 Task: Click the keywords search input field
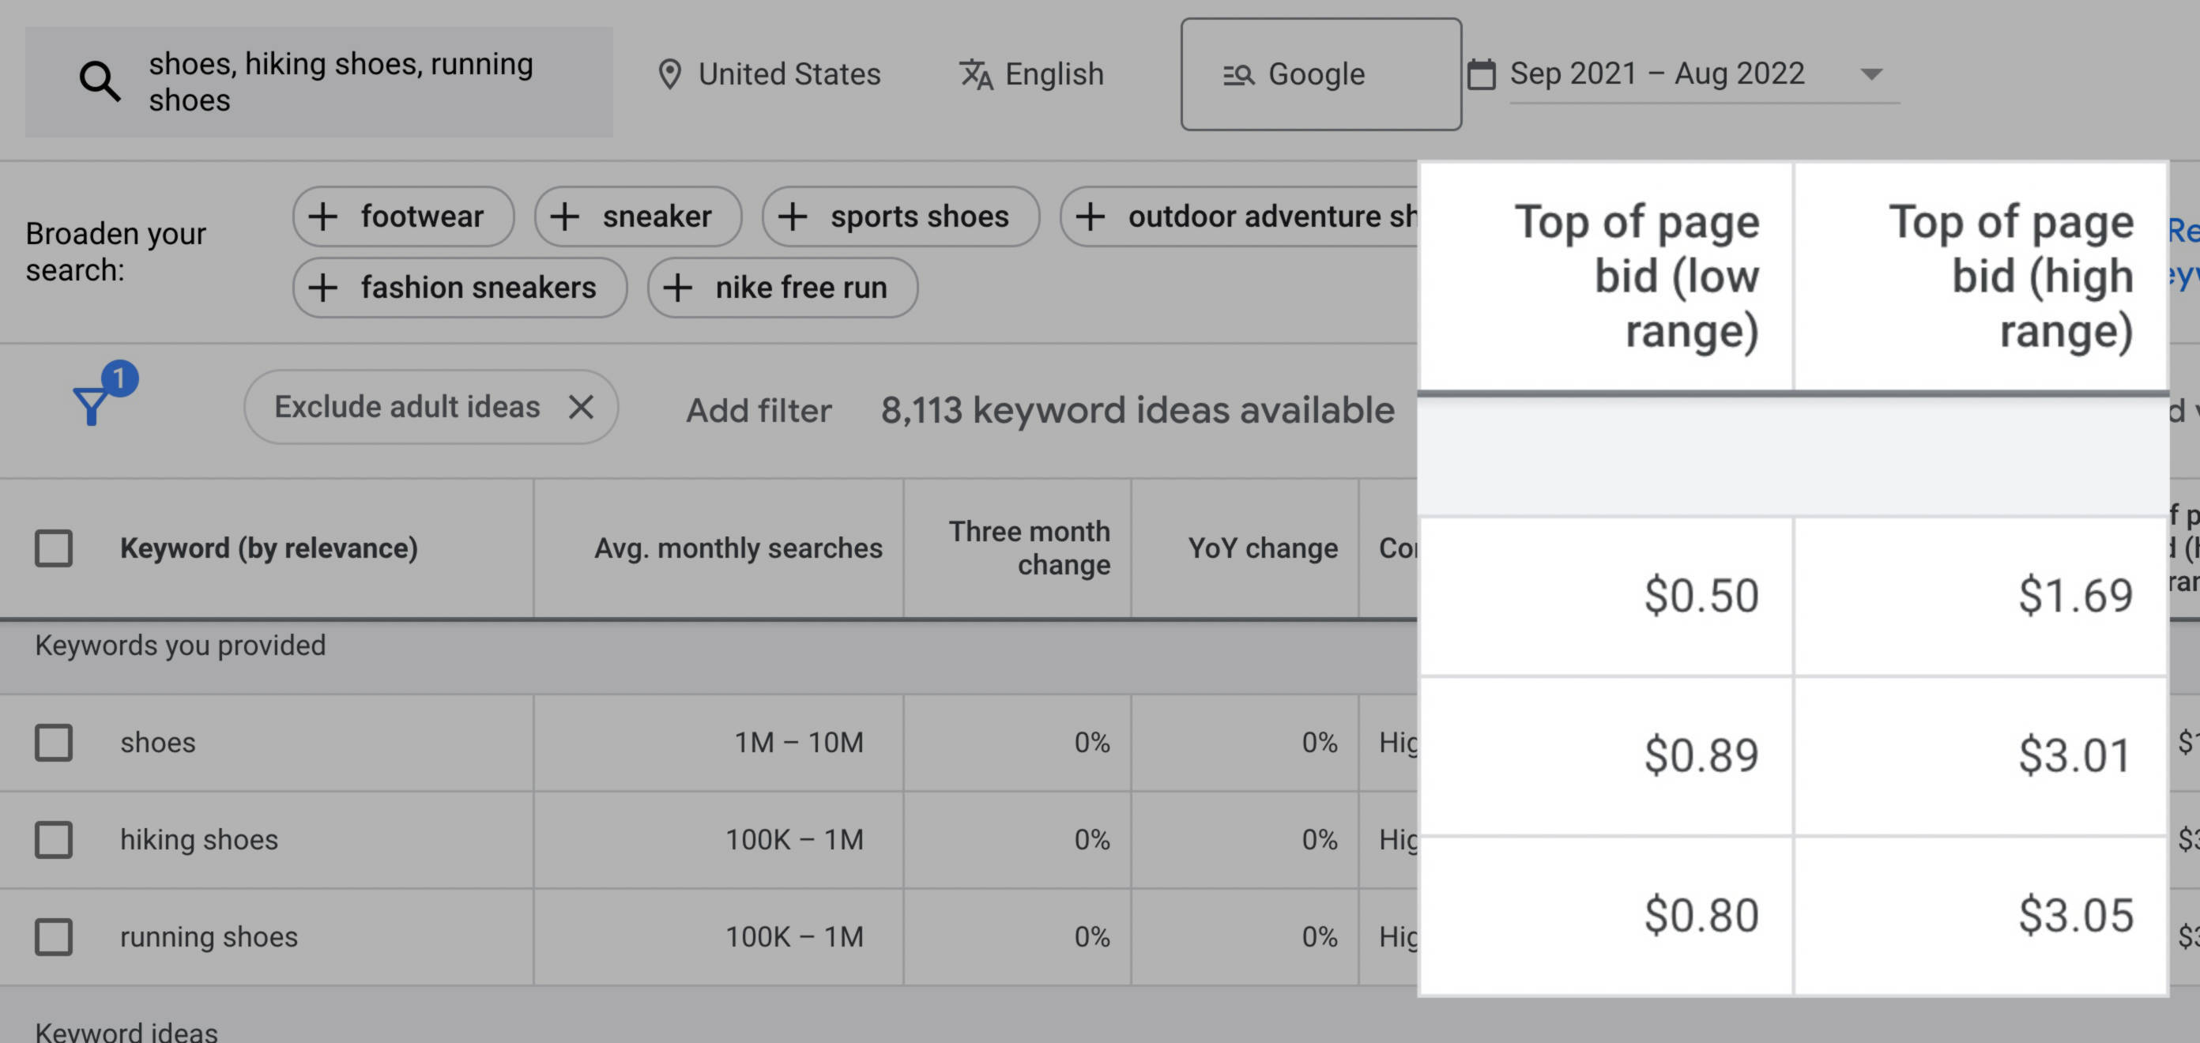(x=341, y=81)
